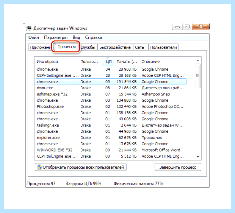This screenshot has width=235, height=213.
Task: Select CEPHtmlEngine.exe row with 28 168 КБ
Action: pos(111,75)
